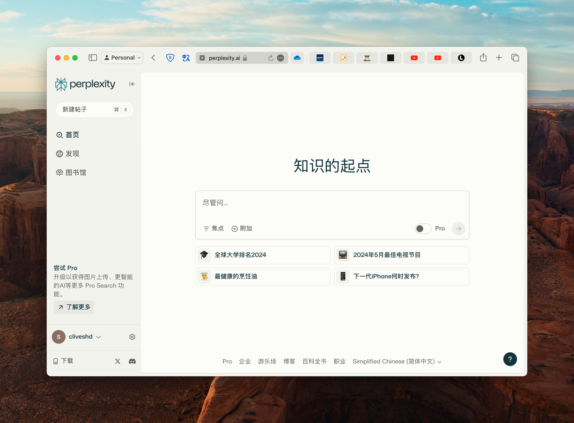Open Simplified Chinese language selector
Image resolution: width=574 pixels, height=423 pixels.
click(x=397, y=362)
